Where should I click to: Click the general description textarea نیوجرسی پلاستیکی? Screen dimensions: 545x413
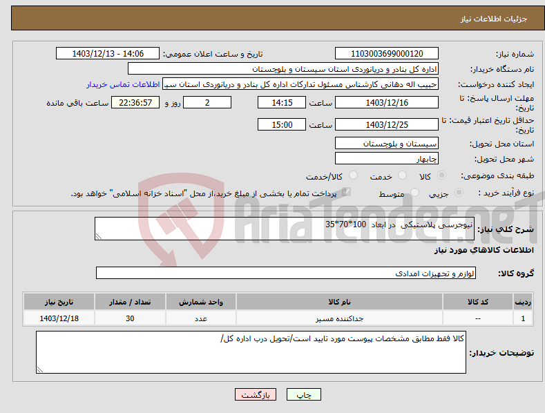tap(285, 229)
